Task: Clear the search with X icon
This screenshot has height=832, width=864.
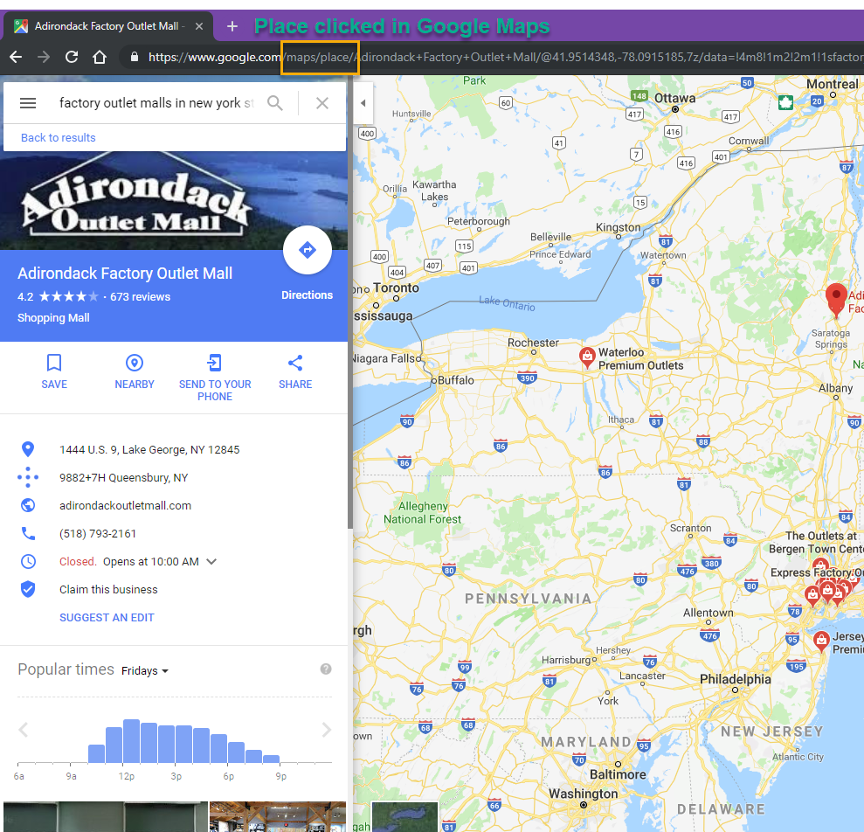Action: (322, 103)
